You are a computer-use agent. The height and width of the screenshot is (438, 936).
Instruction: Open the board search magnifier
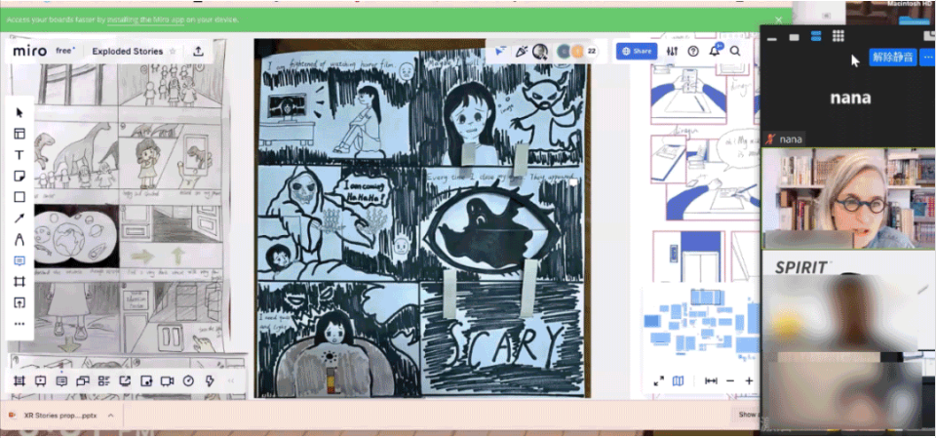click(736, 51)
